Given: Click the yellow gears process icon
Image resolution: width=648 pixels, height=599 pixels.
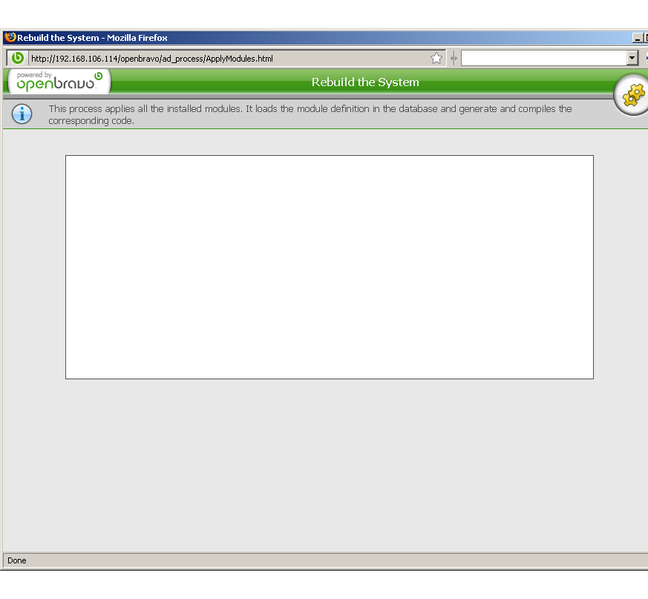Looking at the screenshot, I should (x=632, y=95).
